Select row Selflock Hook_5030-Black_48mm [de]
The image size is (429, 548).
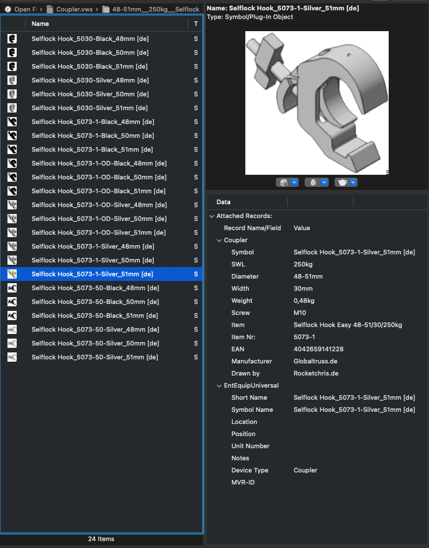(101, 39)
